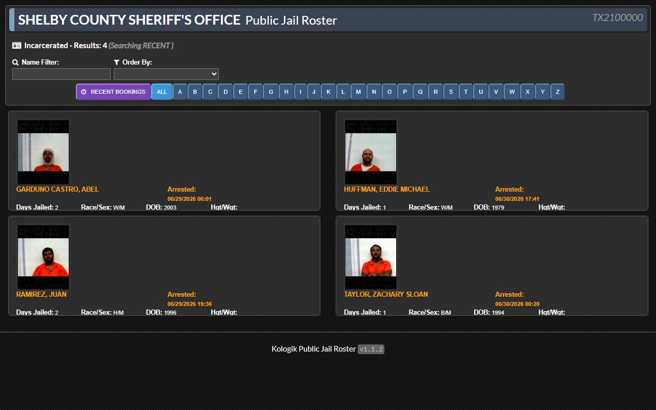Image resolution: width=656 pixels, height=410 pixels.
Task: Filter inmates by letter K
Action: (329, 92)
